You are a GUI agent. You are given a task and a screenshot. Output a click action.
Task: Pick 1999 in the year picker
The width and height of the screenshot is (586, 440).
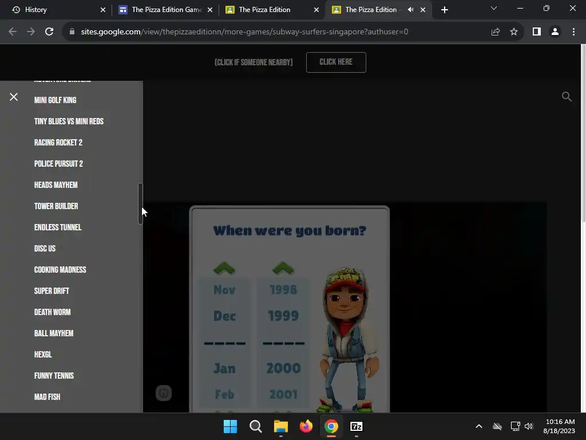tap(283, 316)
